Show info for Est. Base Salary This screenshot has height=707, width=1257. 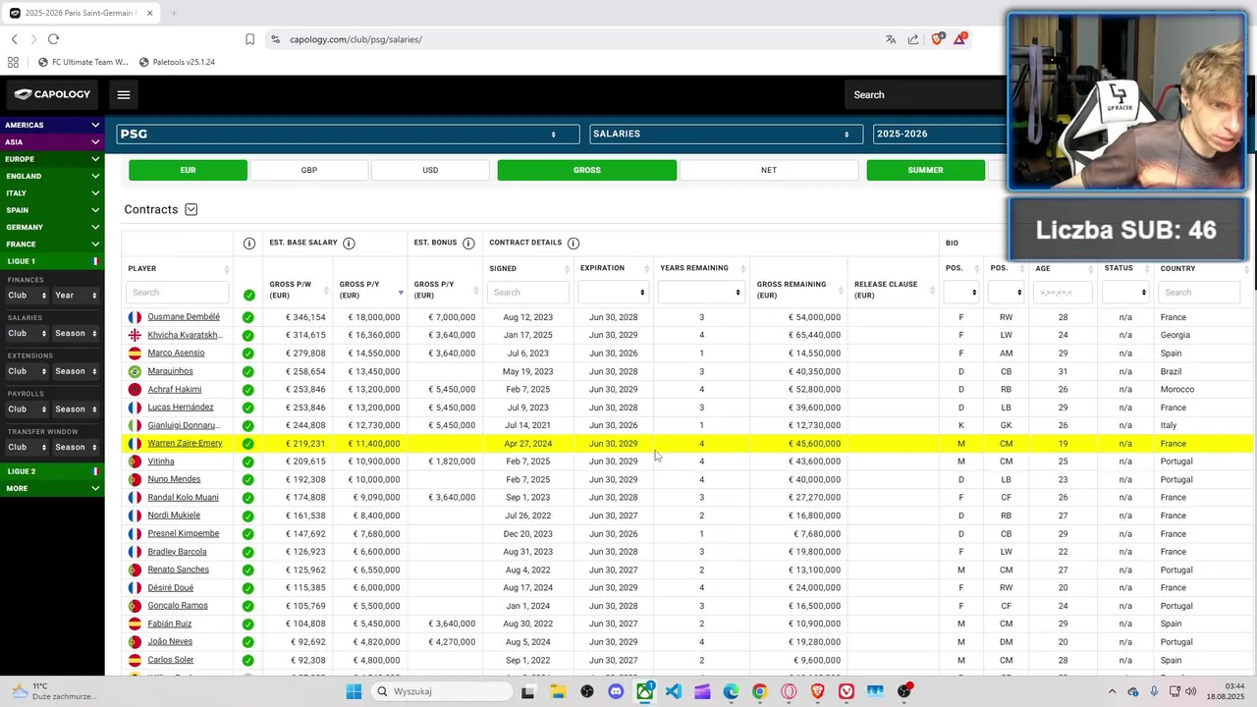coord(349,243)
